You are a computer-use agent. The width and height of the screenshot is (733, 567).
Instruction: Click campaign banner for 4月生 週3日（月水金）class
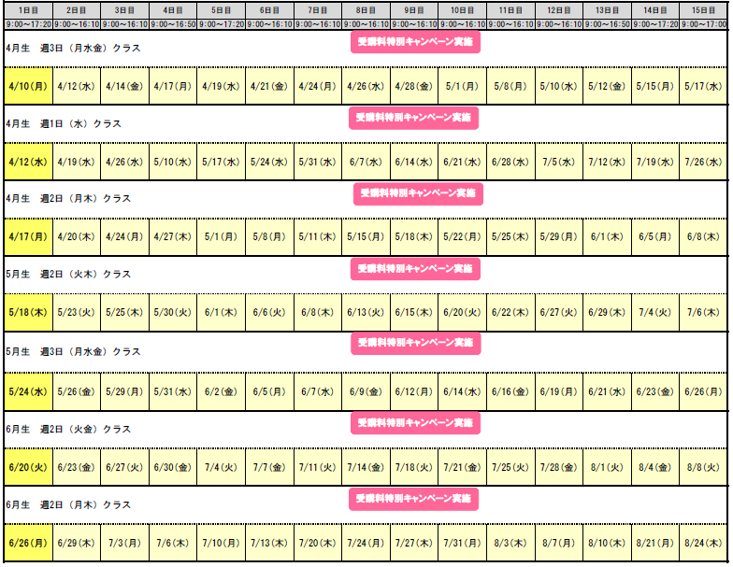pos(415,42)
